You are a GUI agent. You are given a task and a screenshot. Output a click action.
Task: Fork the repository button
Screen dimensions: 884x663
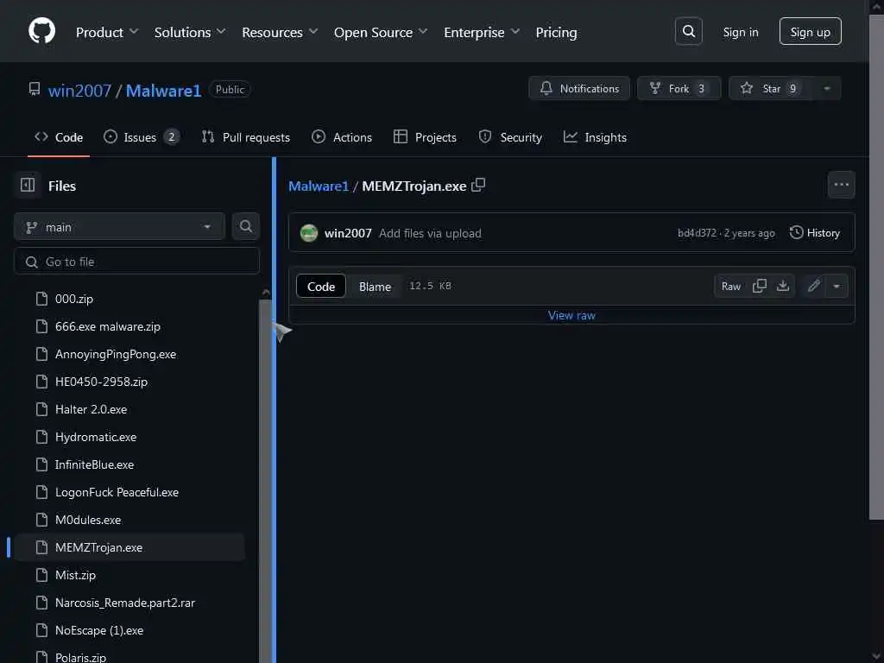679,89
